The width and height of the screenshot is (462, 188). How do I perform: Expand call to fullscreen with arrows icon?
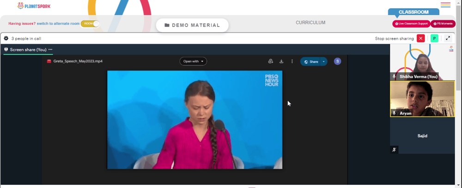[448, 38]
